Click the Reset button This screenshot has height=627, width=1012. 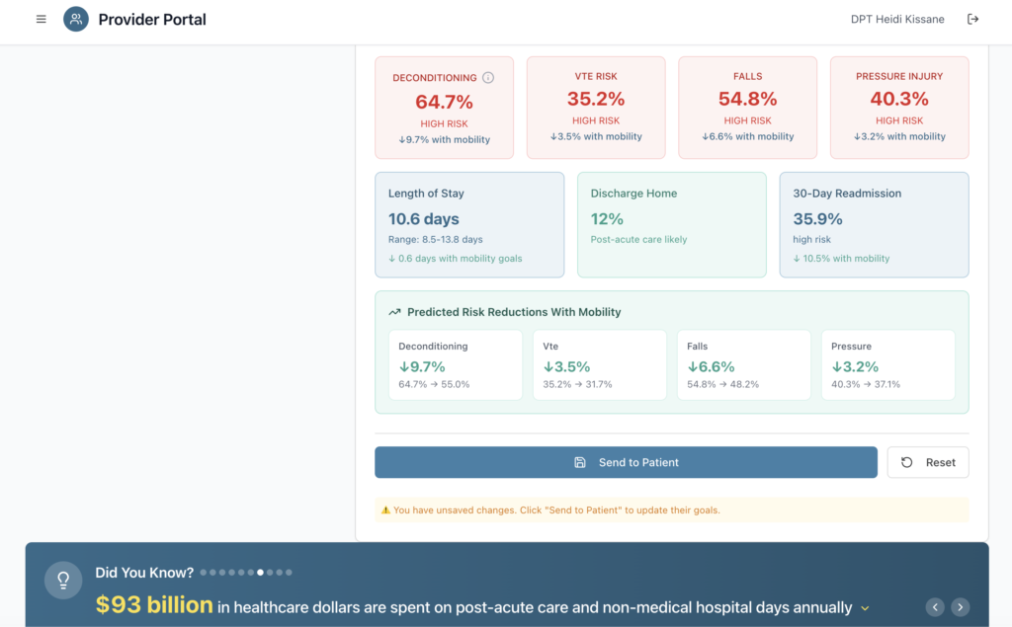(928, 462)
